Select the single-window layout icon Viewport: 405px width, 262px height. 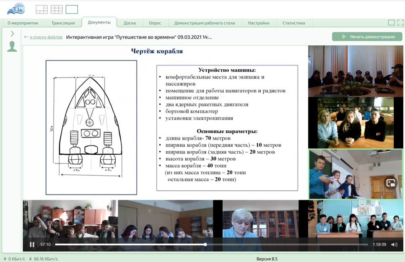(x=72, y=9)
